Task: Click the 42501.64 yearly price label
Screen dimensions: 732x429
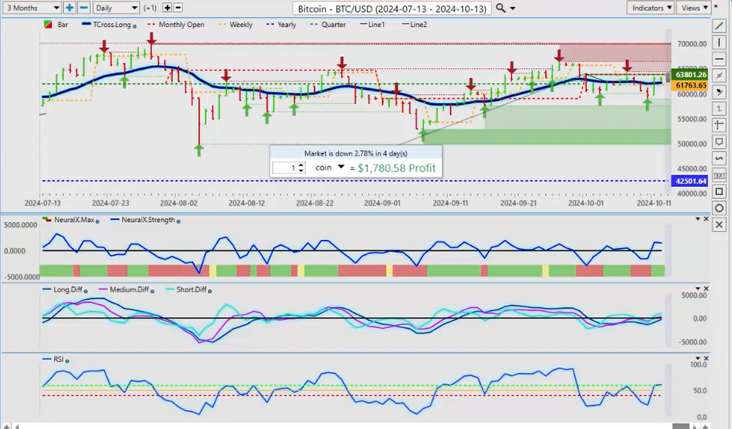Action: point(690,181)
